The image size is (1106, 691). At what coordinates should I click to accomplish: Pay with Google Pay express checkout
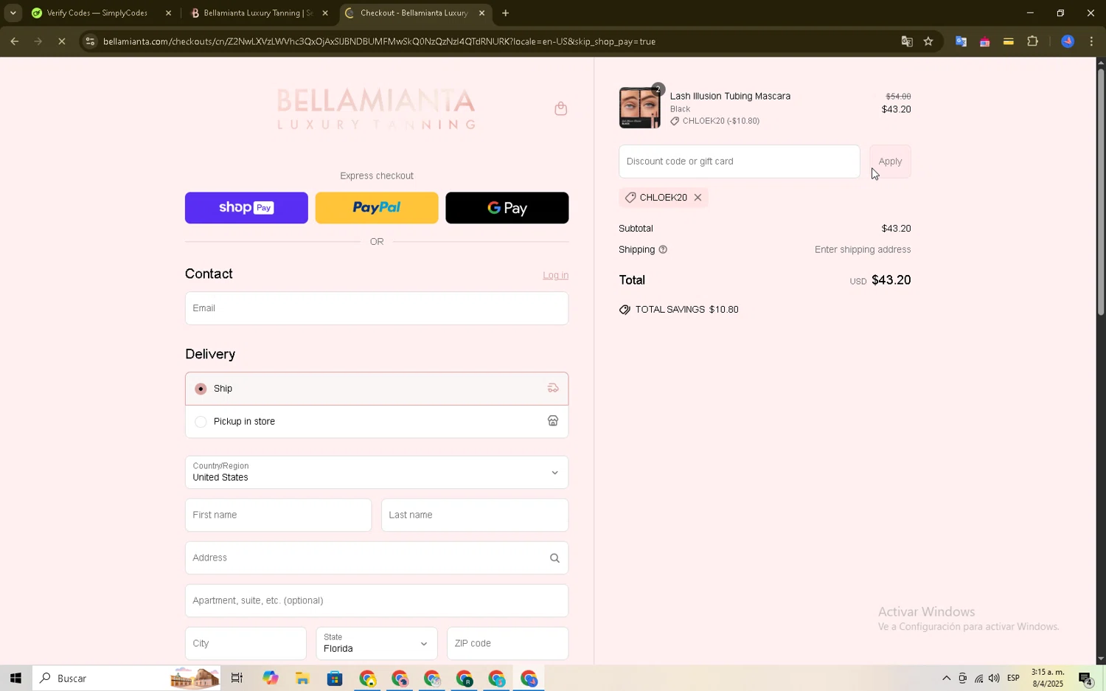507,208
